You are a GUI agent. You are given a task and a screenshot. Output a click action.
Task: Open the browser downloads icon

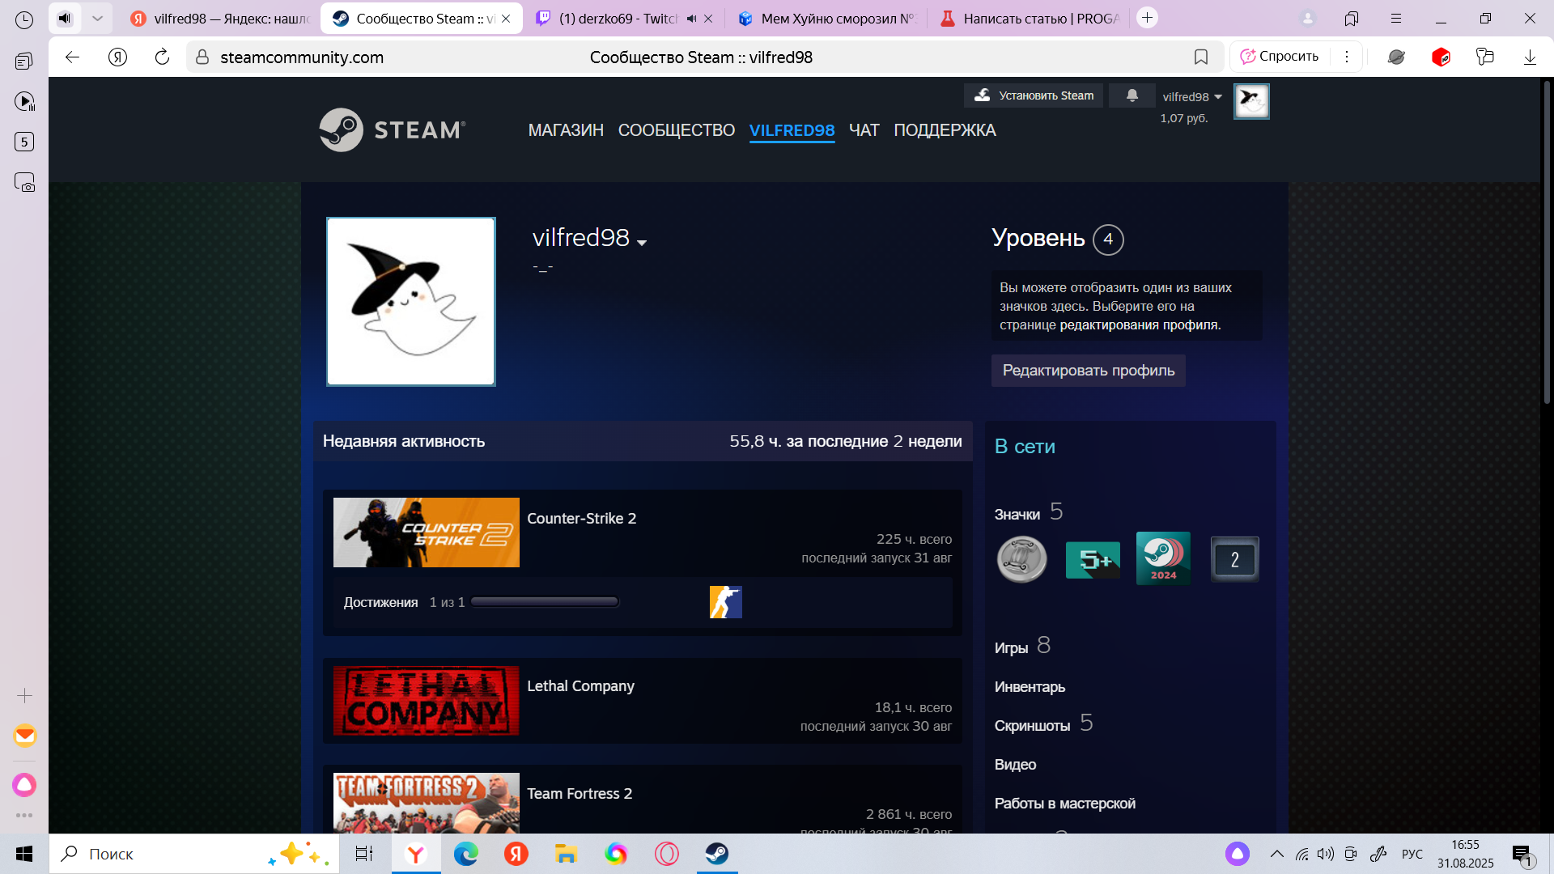tap(1530, 57)
